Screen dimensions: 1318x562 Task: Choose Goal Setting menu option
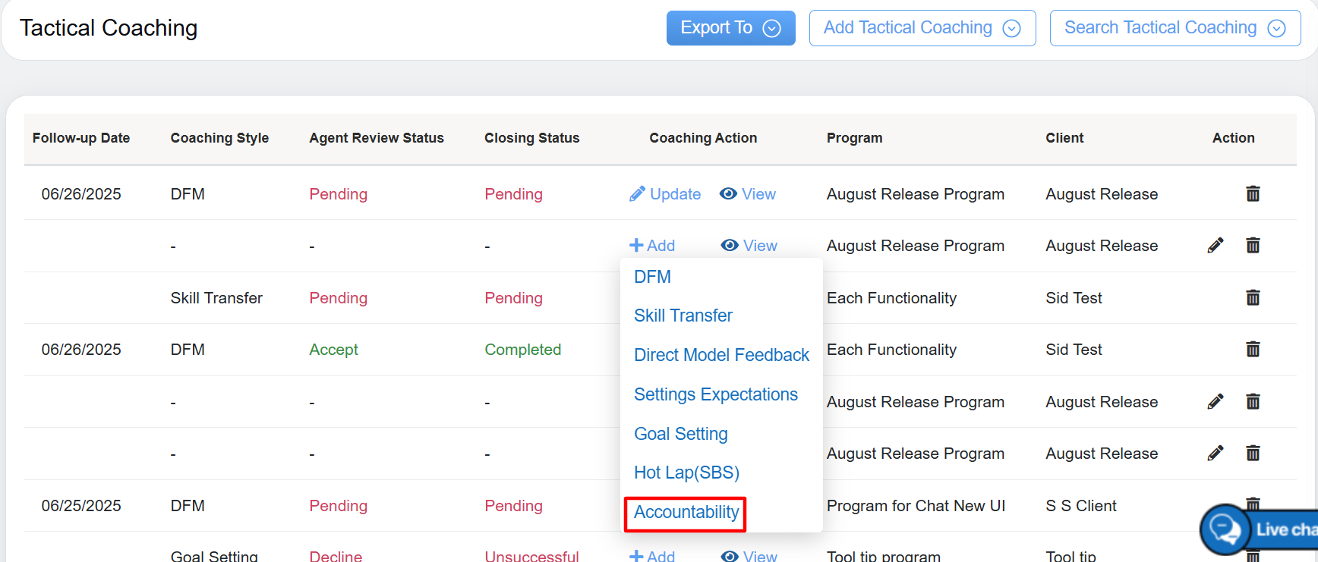pyautogui.click(x=680, y=434)
